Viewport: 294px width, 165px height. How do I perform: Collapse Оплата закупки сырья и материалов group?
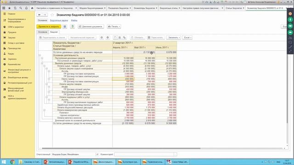(46, 69)
